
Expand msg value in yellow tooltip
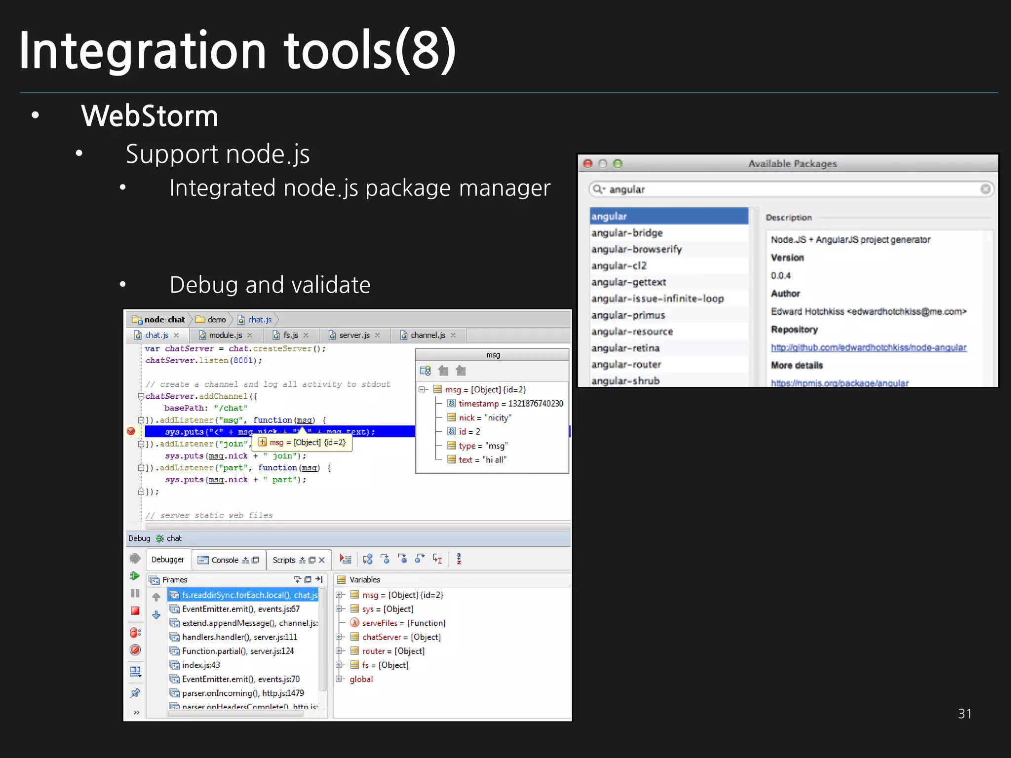[263, 442]
